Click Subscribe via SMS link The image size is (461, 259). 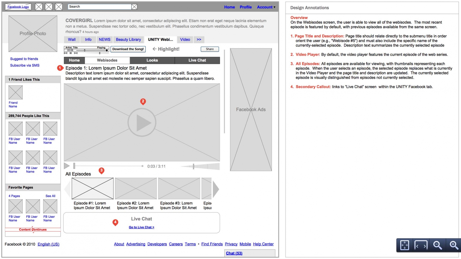tap(25, 65)
